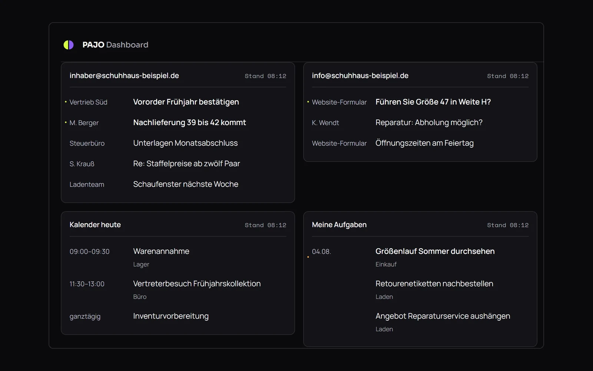593x371 pixels.
Task: Open mail 'Re: Staffelpreise ab zwölf Paar'
Action: (x=186, y=164)
